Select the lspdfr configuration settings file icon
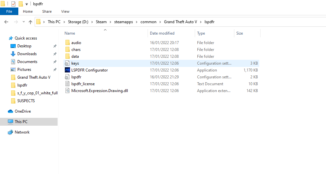This screenshot has width=326, height=174. pos(67,77)
